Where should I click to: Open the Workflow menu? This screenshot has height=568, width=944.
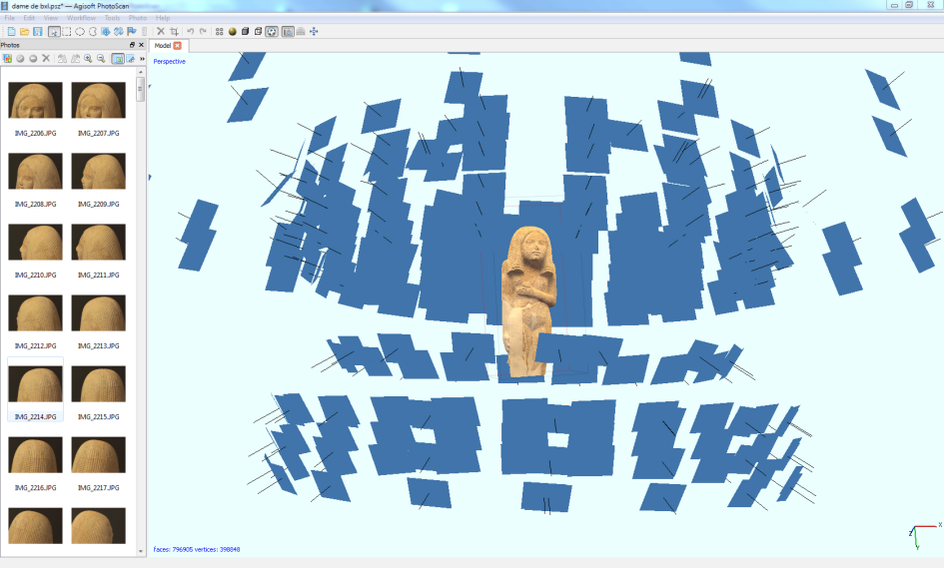(x=80, y=18)
